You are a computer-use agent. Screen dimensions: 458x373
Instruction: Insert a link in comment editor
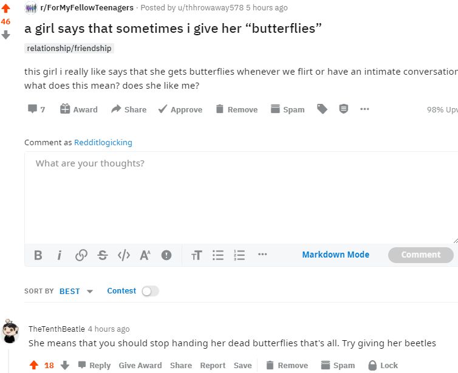pyautogui.click(x=81, y=255)
